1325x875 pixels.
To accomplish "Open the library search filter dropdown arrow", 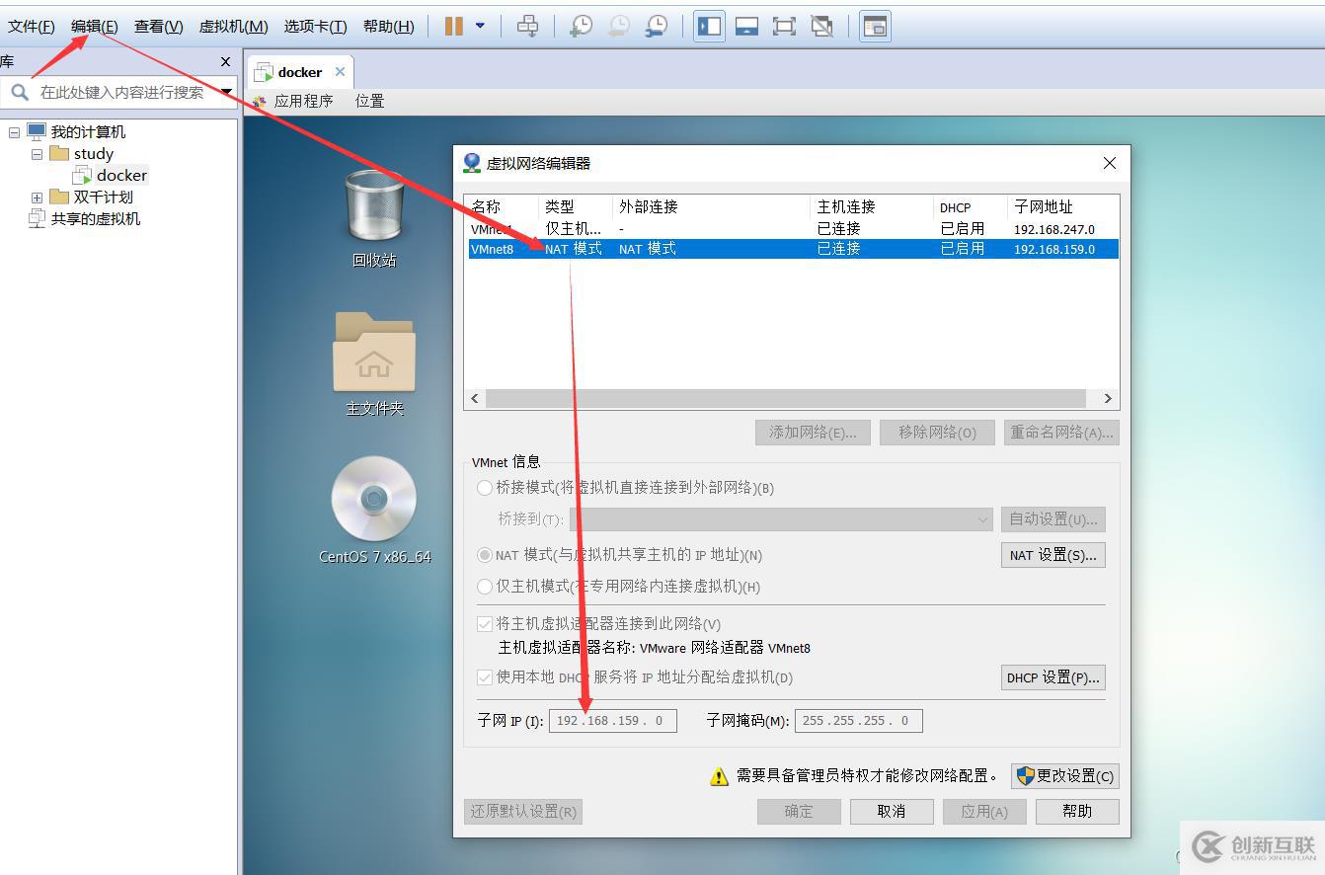I will click(227, 92).
